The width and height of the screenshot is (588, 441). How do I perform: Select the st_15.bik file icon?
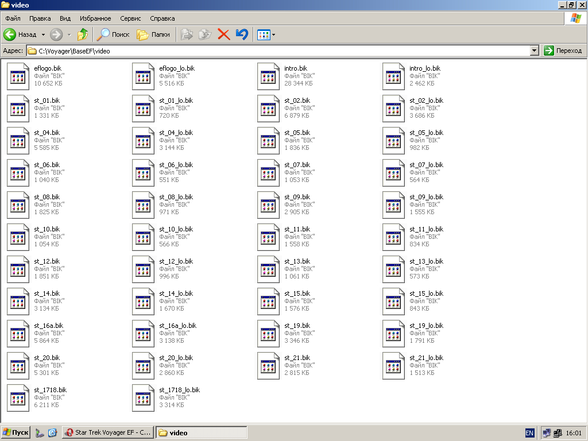[x=269, y=302]
